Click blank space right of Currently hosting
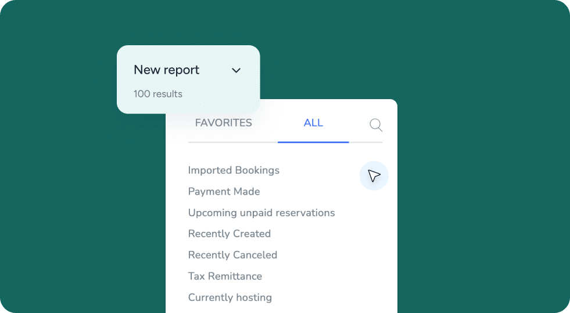 337,298
